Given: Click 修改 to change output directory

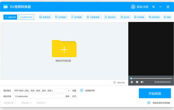Looking at the screenshot, I should (68, 96).
